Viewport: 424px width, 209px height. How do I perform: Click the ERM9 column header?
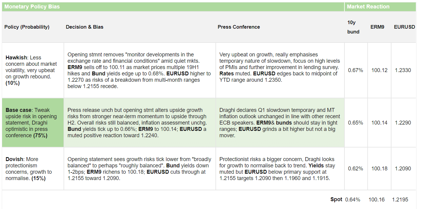[x=377, y=27]
